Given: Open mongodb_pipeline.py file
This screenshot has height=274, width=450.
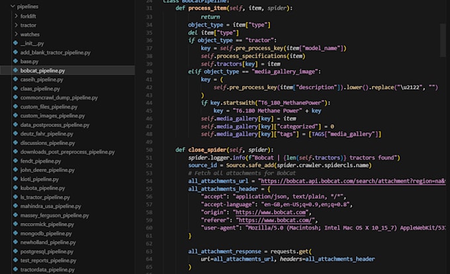Looking at the screenshot, I should point(46,233).
